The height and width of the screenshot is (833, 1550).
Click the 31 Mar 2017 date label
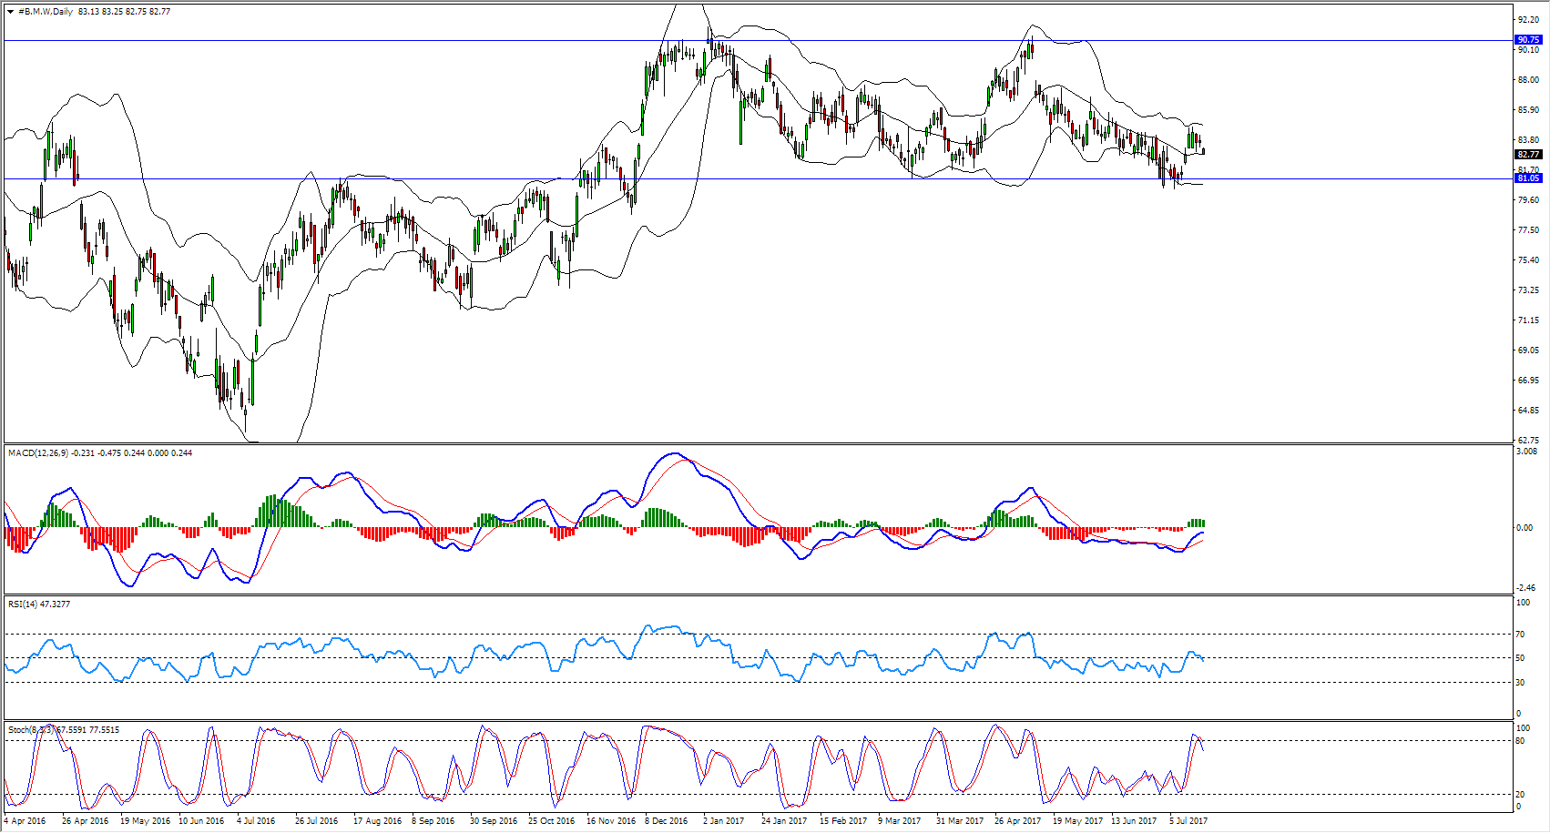coord(960,821)
